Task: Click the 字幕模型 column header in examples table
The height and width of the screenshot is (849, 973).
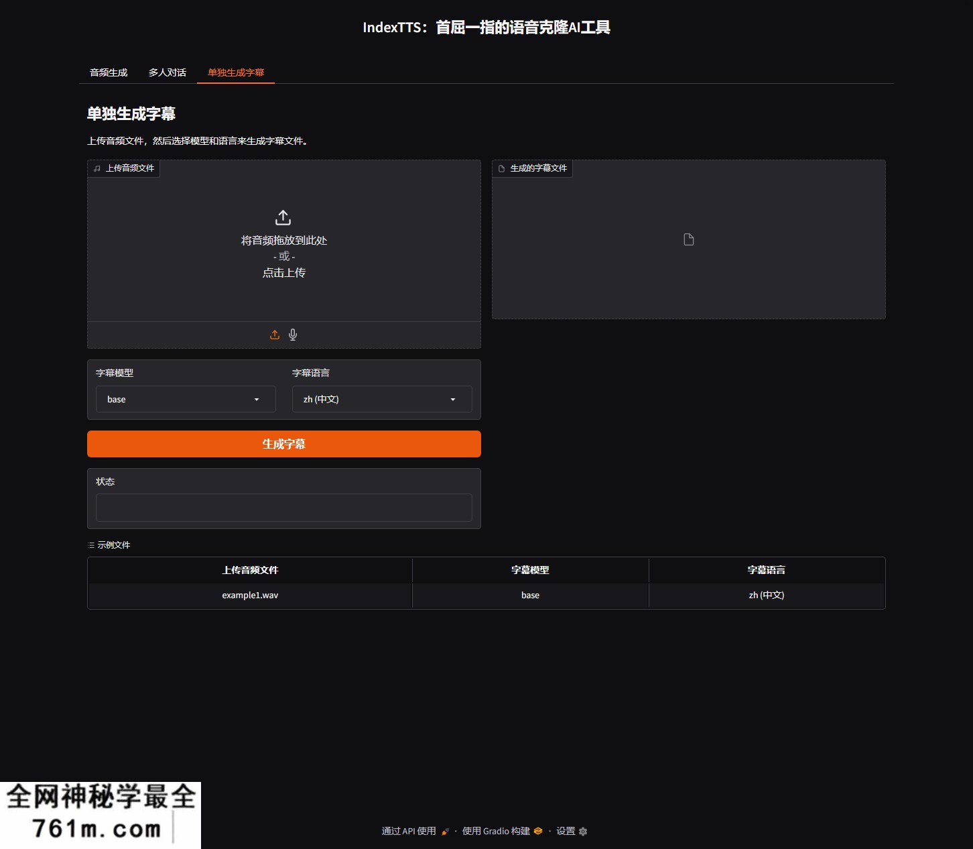Action: click(x=530, y=570)
